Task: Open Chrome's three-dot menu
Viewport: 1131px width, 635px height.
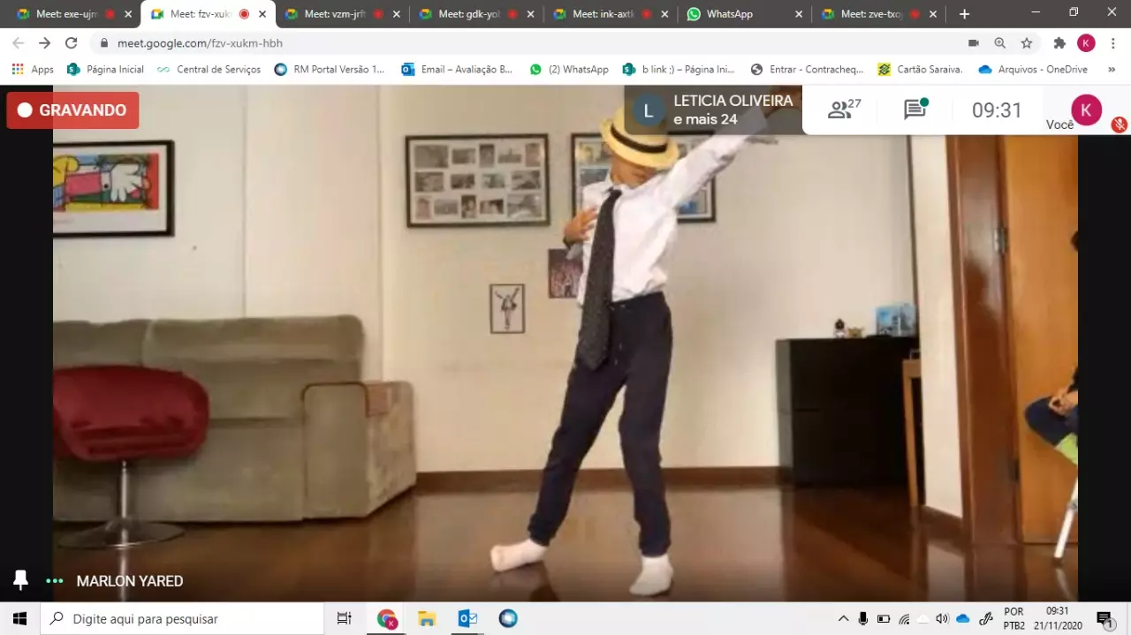Action: (x=1112, y=43)
